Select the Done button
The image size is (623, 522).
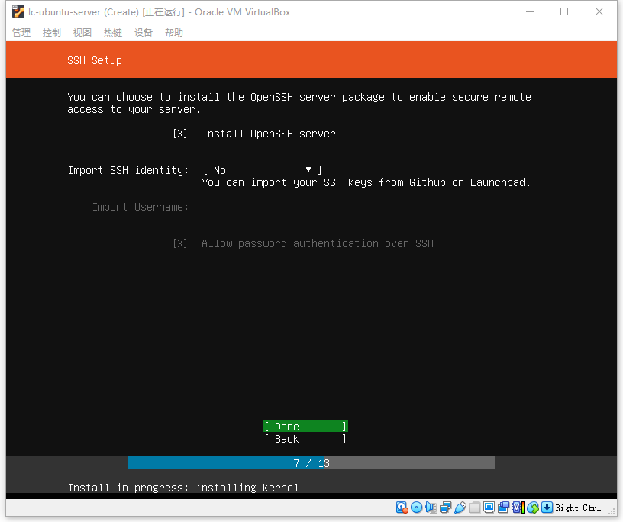pos(305,427)
